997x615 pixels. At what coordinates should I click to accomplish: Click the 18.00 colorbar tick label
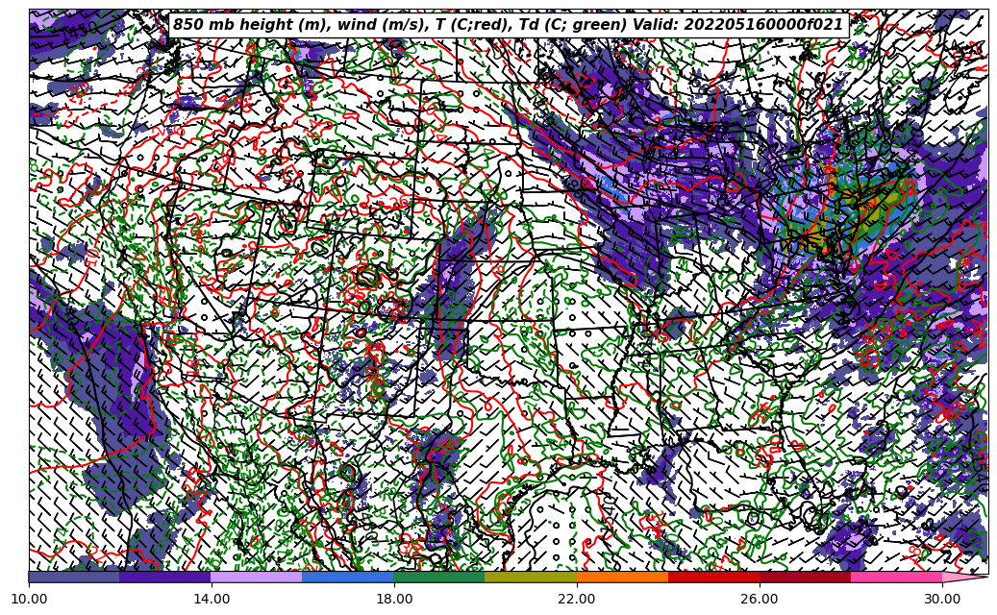394,599
